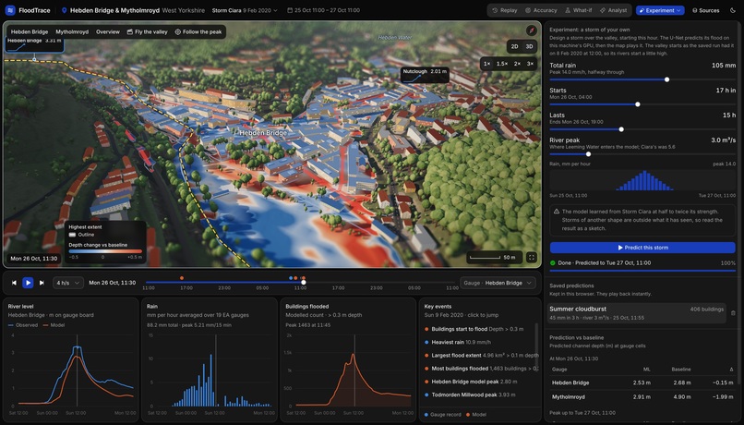Image resolution: width=744 pixels, height=425 pixels.
Task: Toggle dark mode moon icon
Action: pos(733,10)
